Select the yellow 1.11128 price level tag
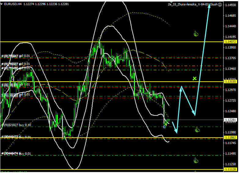239x173 pixels. (x=230, y=169)
